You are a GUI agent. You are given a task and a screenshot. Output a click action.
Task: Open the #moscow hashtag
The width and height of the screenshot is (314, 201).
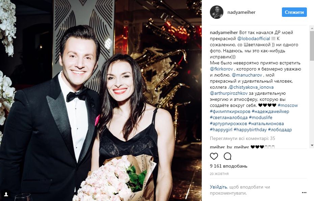click(x=288, y=105)
